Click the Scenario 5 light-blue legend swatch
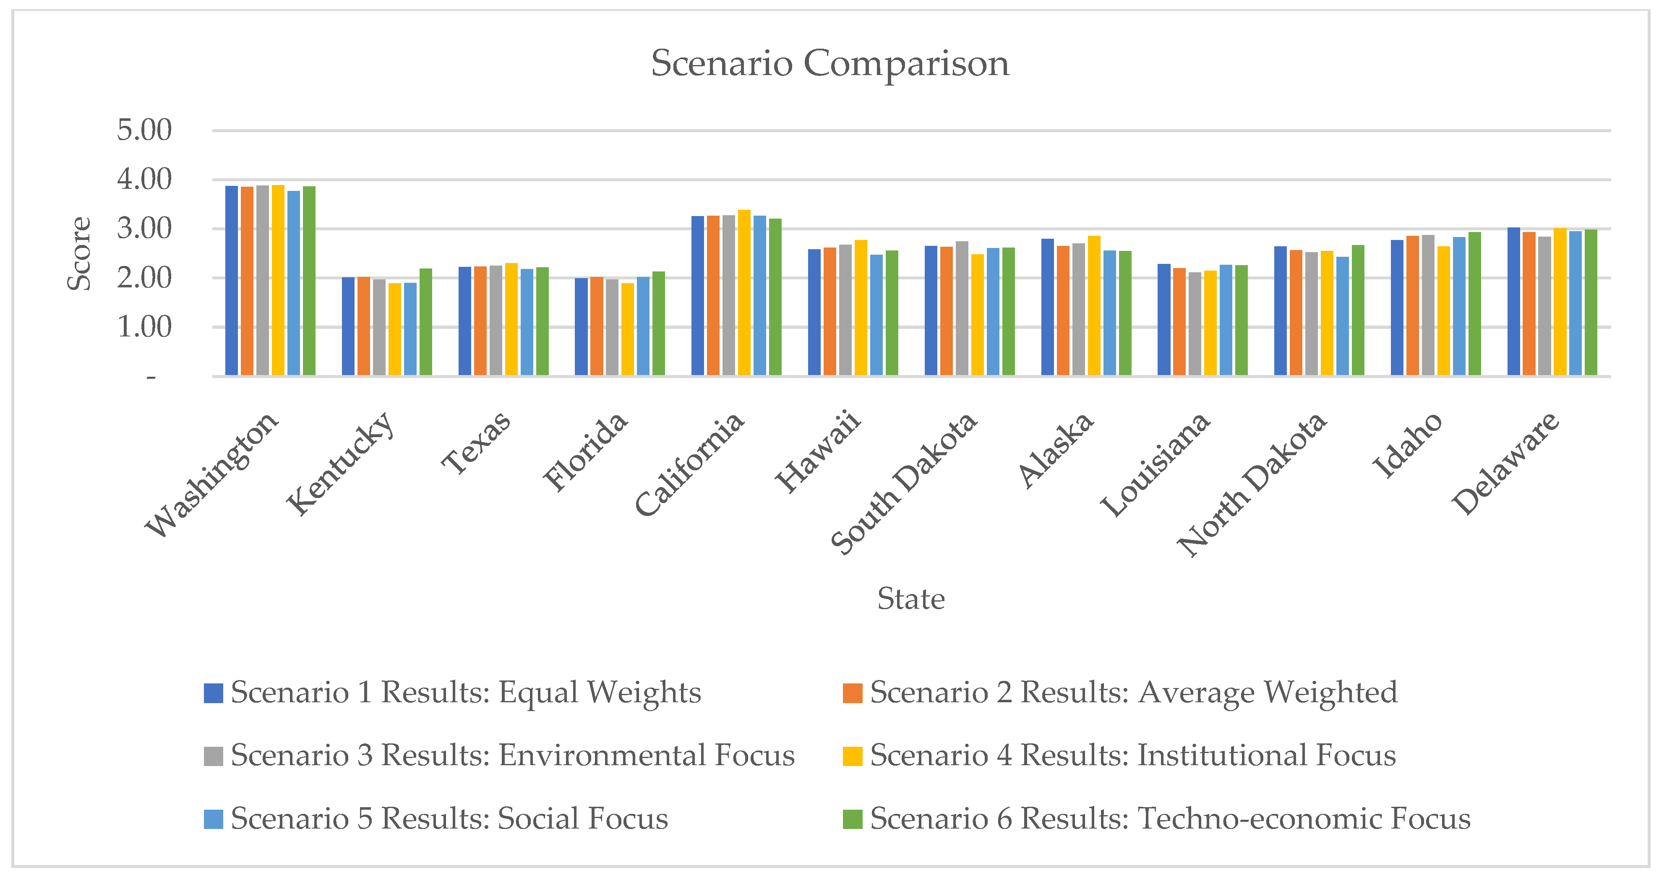 [213, 819]
